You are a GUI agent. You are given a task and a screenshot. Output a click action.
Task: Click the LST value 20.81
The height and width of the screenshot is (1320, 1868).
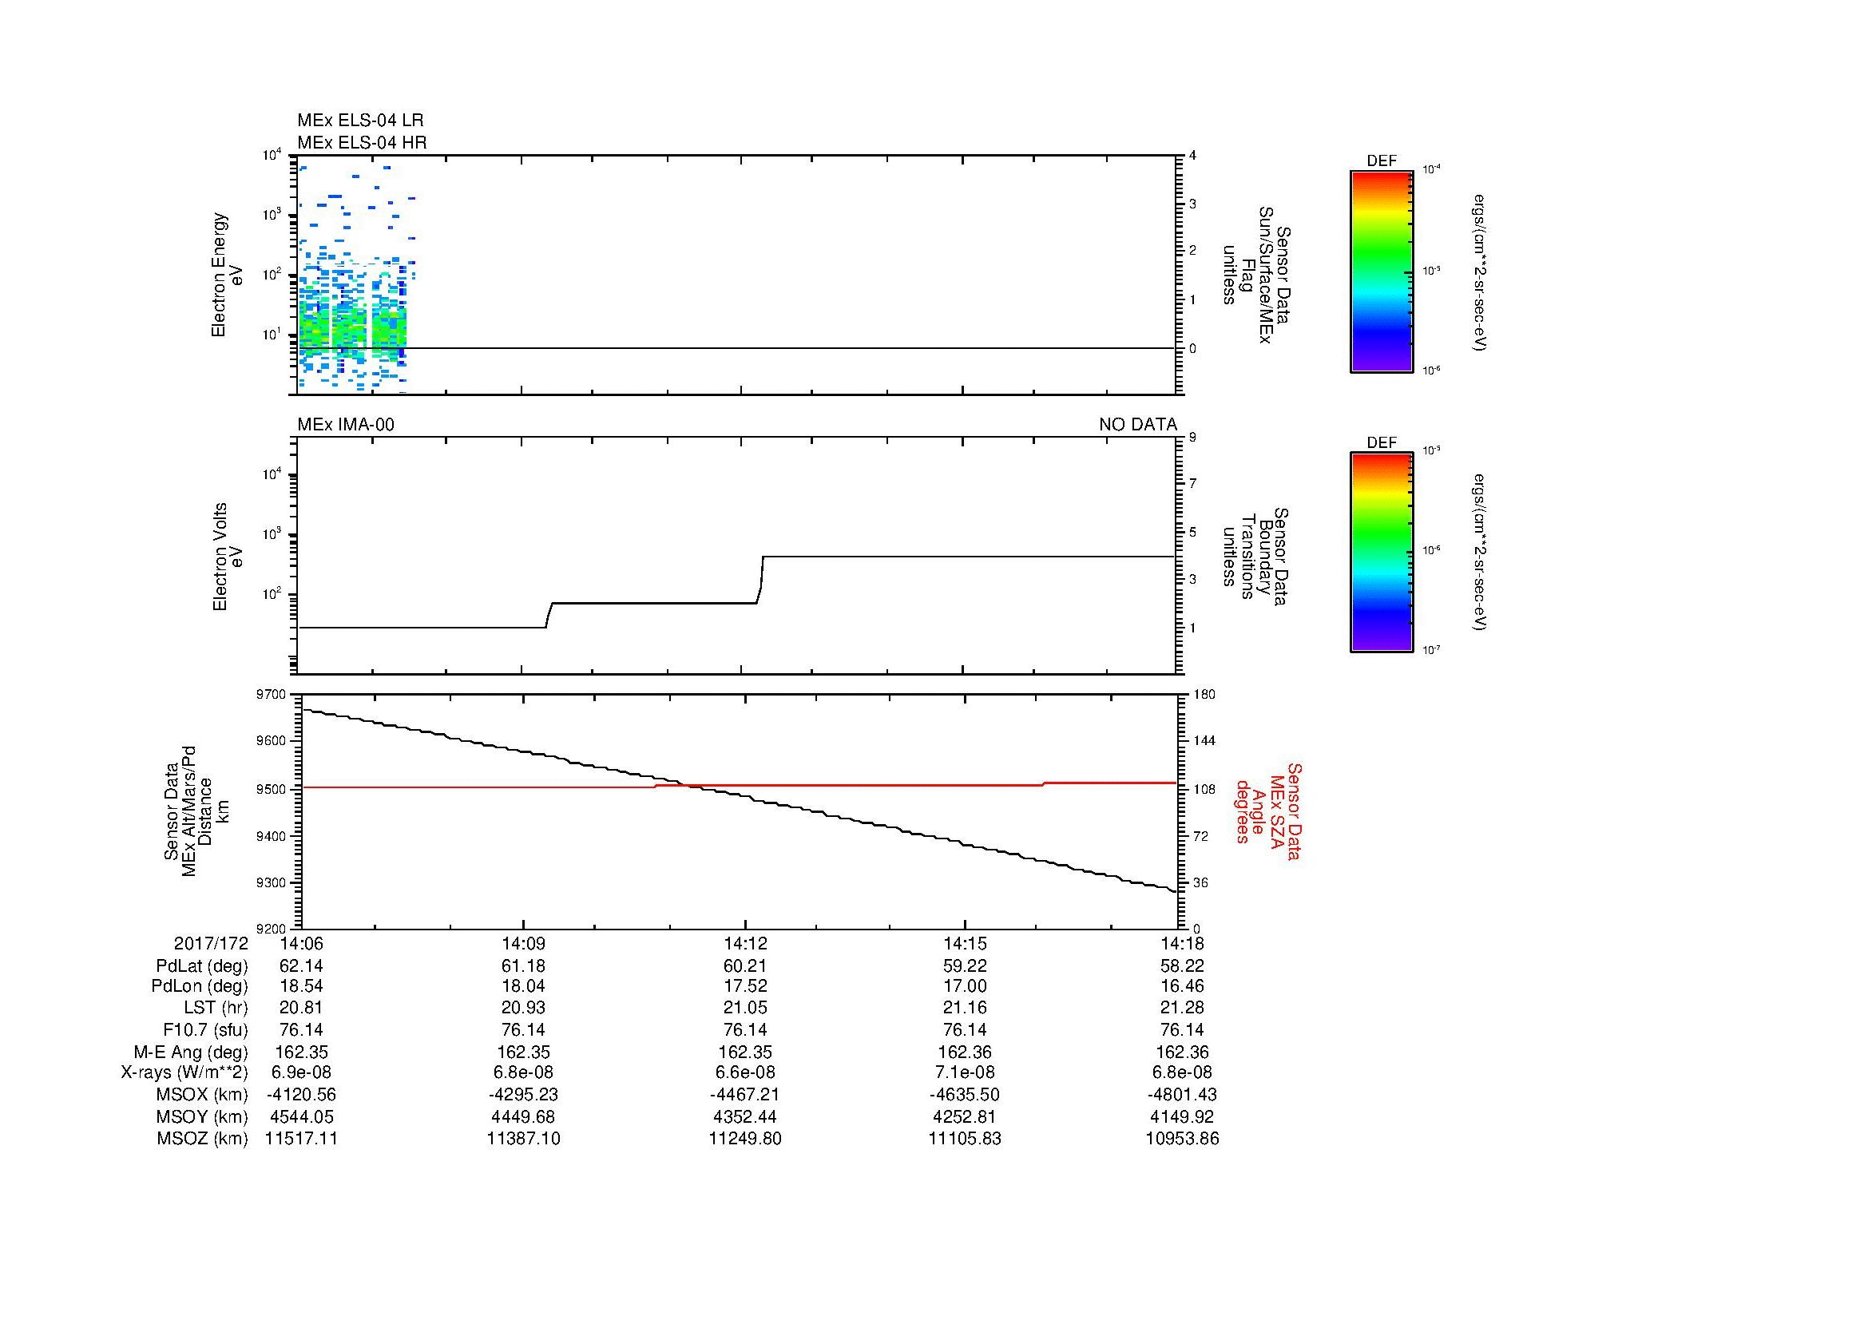pos(301,1009)
